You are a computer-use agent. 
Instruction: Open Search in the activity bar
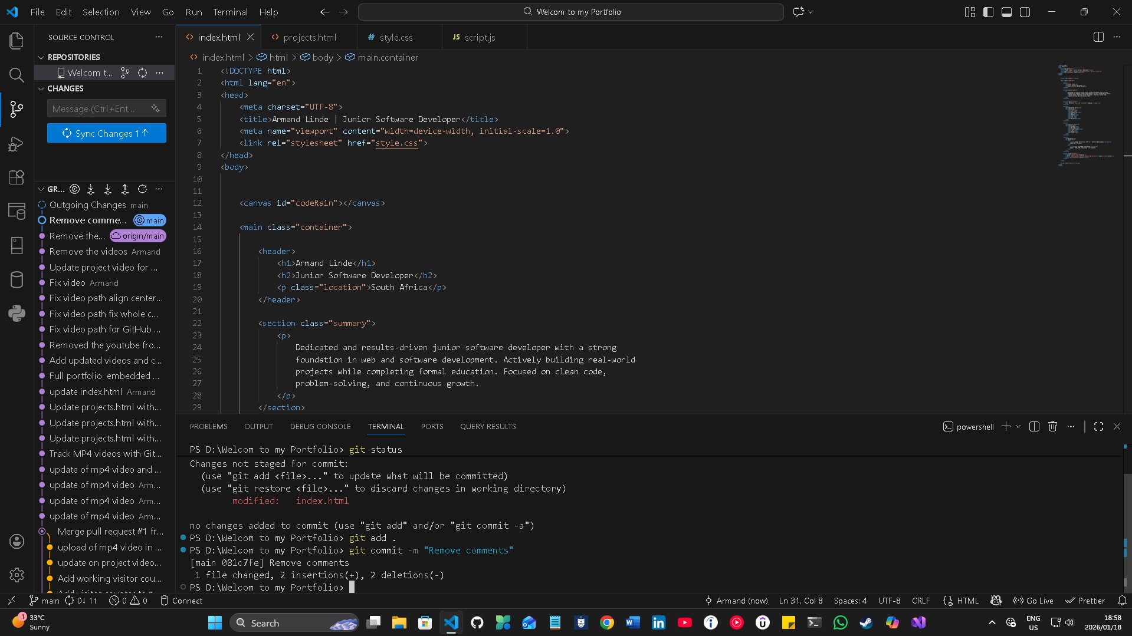(16, 75)
